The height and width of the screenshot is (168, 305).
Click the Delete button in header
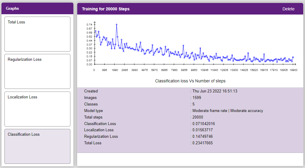point(288,9)
